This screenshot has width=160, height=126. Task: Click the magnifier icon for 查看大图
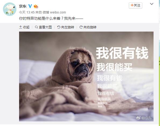36,27
